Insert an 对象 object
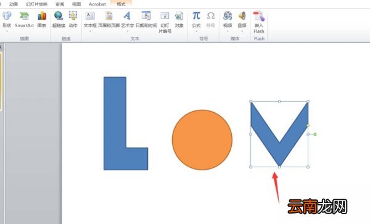 pos(179,20)
